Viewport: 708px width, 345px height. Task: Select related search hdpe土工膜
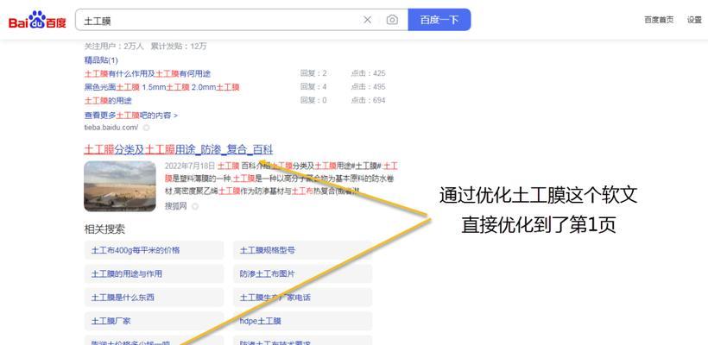302,321
